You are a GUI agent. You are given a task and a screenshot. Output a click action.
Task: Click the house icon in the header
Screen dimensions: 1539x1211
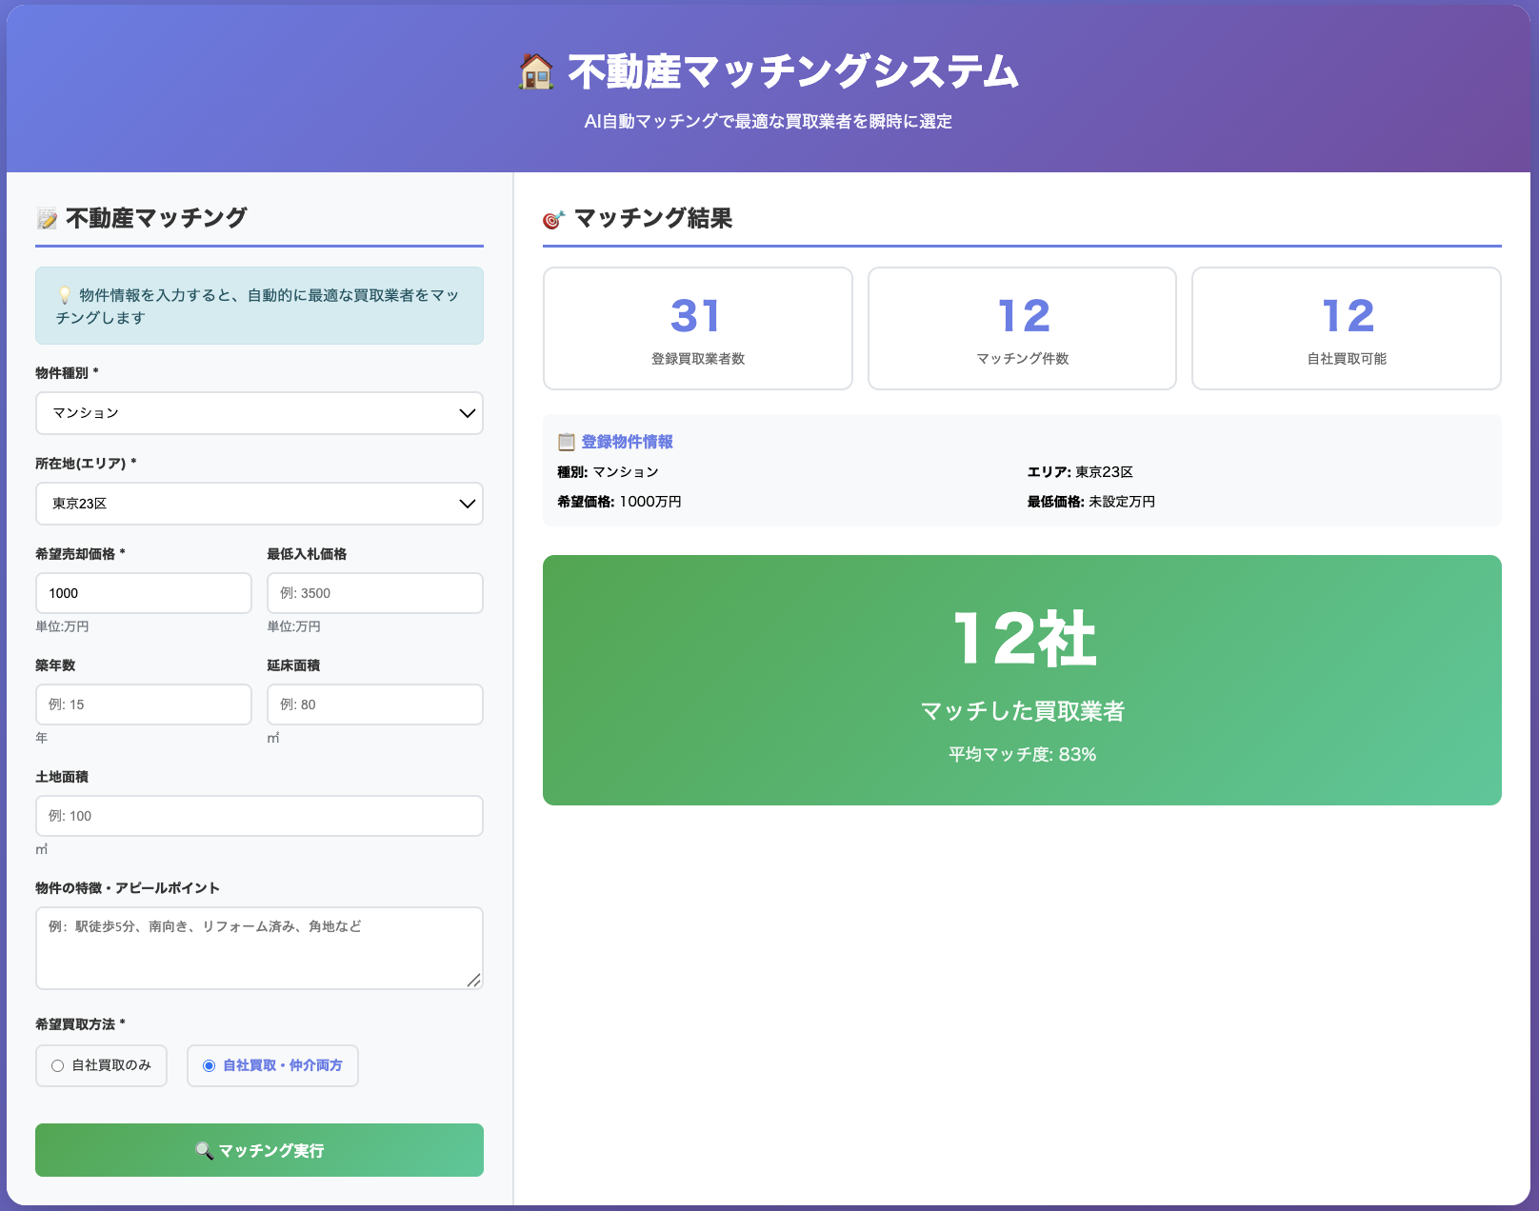pyautogui.click(x=536, y=69)
